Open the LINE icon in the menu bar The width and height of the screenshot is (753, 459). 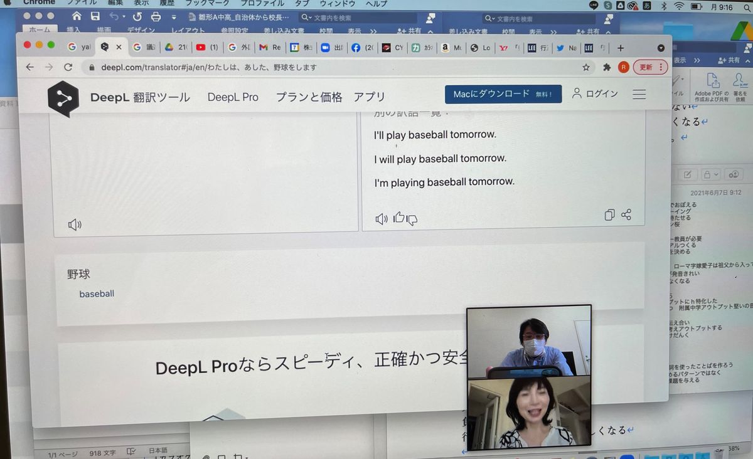click(594, 5)
